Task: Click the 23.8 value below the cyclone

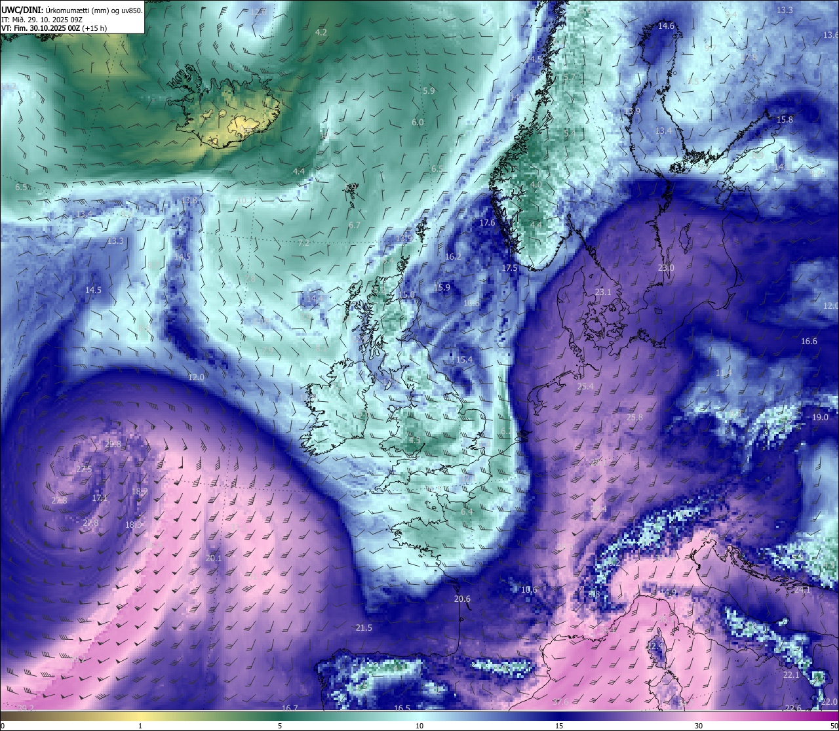Action: (90, 523)
